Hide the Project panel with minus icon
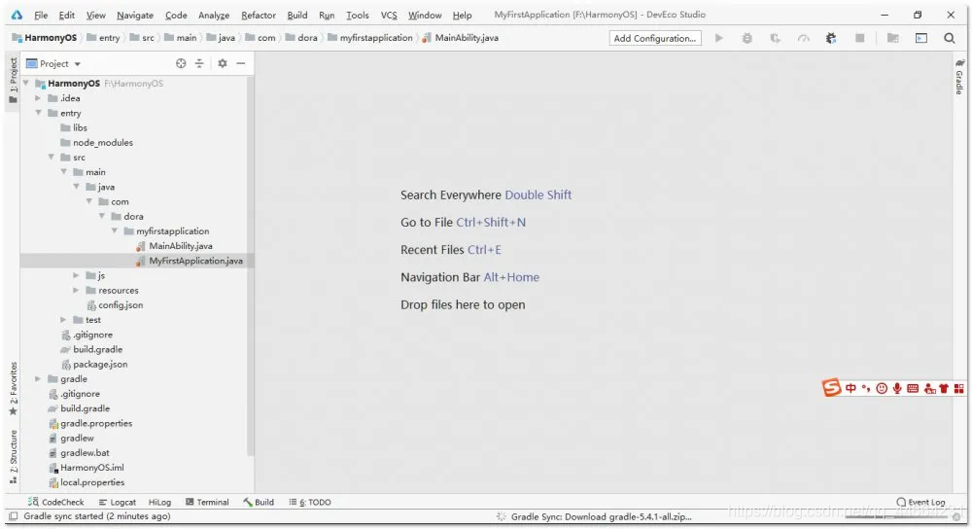 tap(240, 63)
